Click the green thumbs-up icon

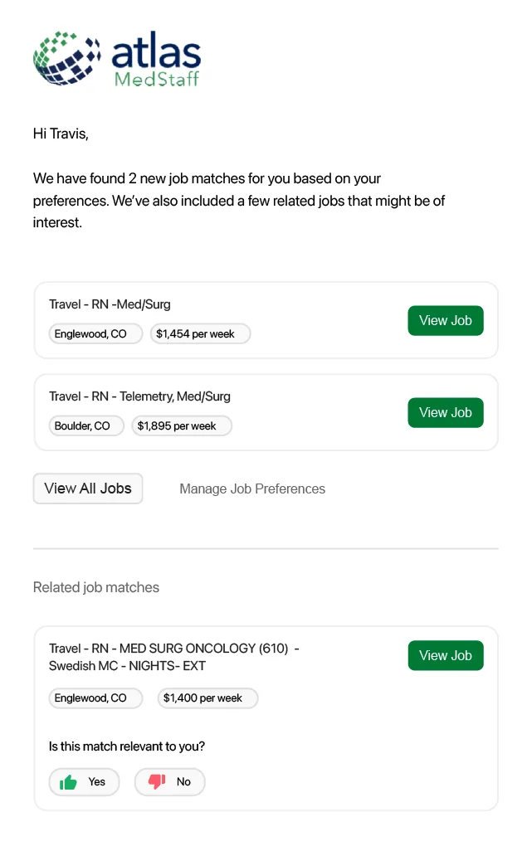coord(68,783)
